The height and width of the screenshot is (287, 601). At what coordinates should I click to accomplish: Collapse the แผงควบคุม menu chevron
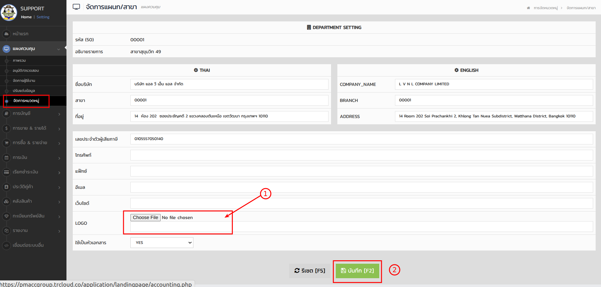click(59, 49)
